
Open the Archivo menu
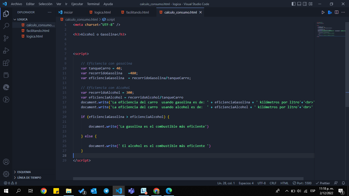point(16,4)
